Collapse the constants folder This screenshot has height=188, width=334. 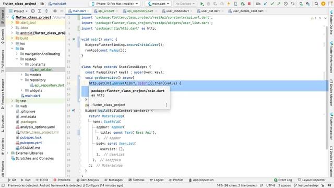(21, 64)
